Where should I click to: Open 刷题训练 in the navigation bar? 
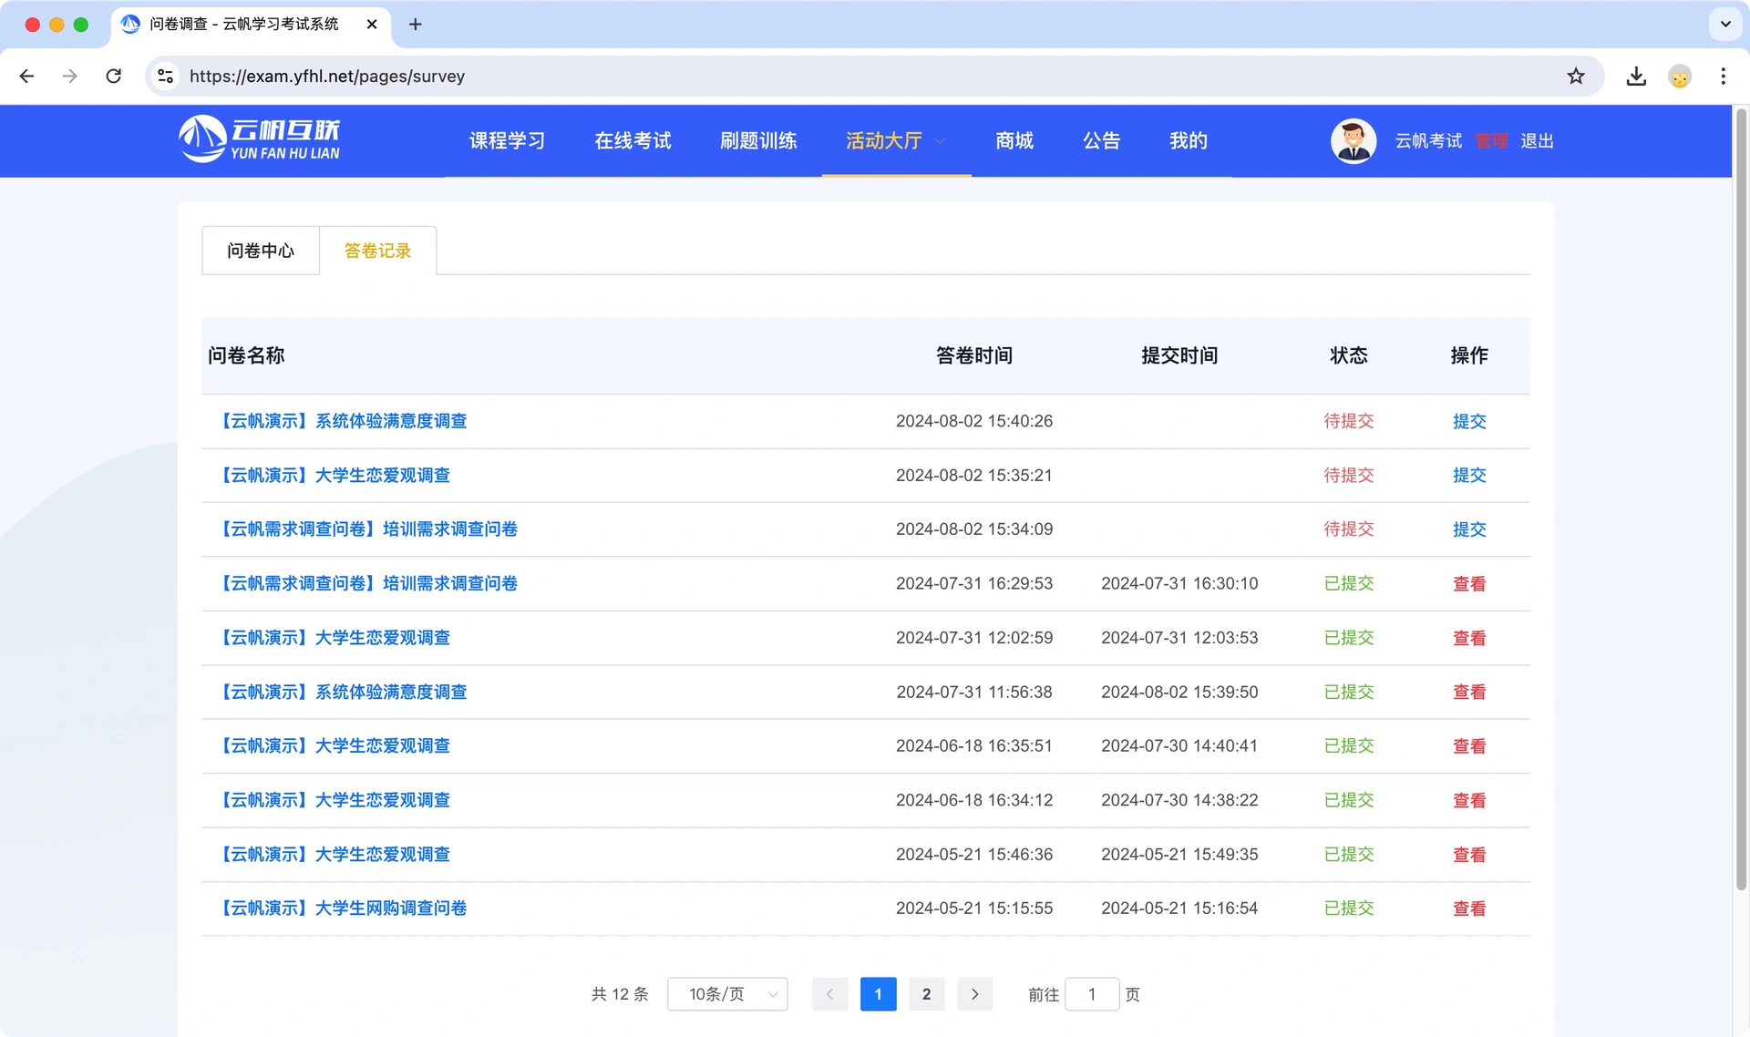click(758, 141)
